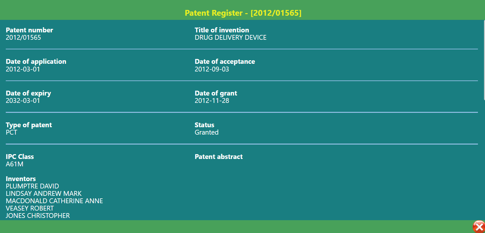Click the Patent Register title header

(243, 13)
